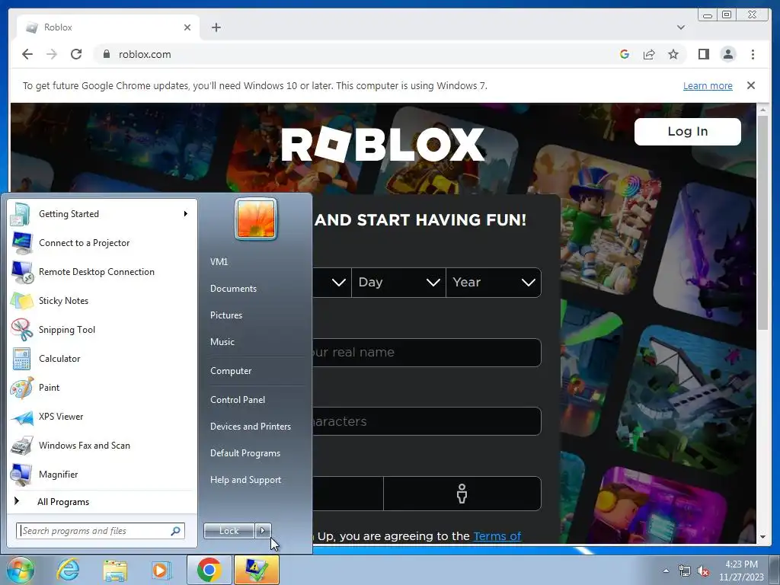Open Paint from Start menu
Screen dimensions: 780x585
click(x=102, y=388)
